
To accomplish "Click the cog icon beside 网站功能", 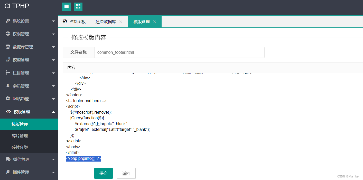I will [8, 99].
